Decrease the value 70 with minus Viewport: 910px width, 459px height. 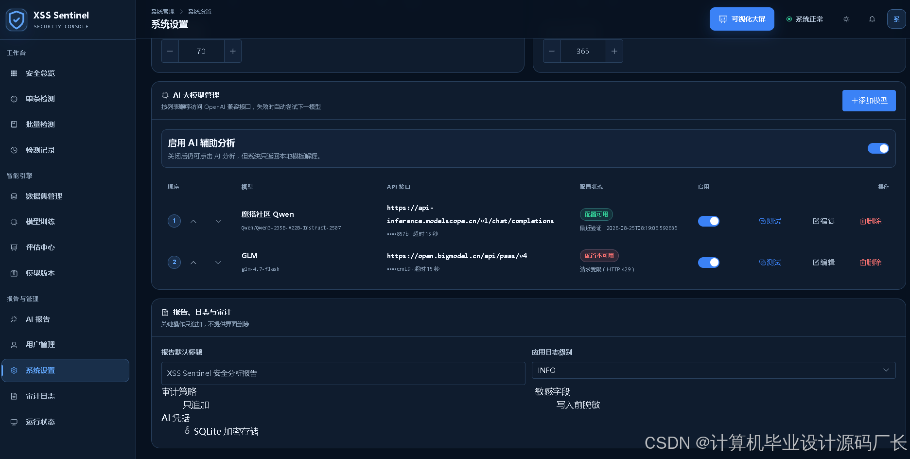(170, 51)
